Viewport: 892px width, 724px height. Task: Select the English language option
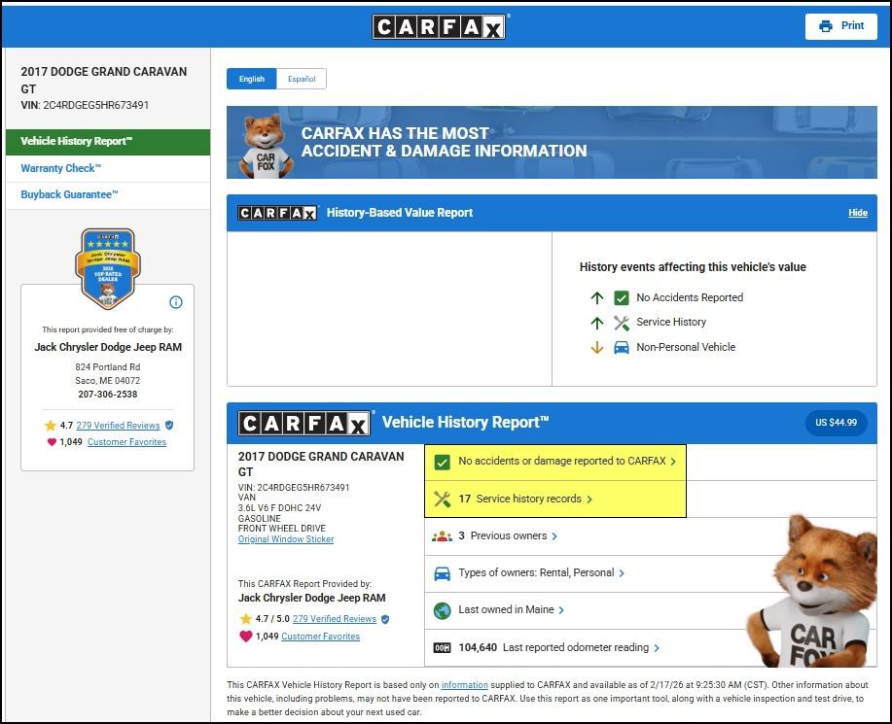point(252,79)
